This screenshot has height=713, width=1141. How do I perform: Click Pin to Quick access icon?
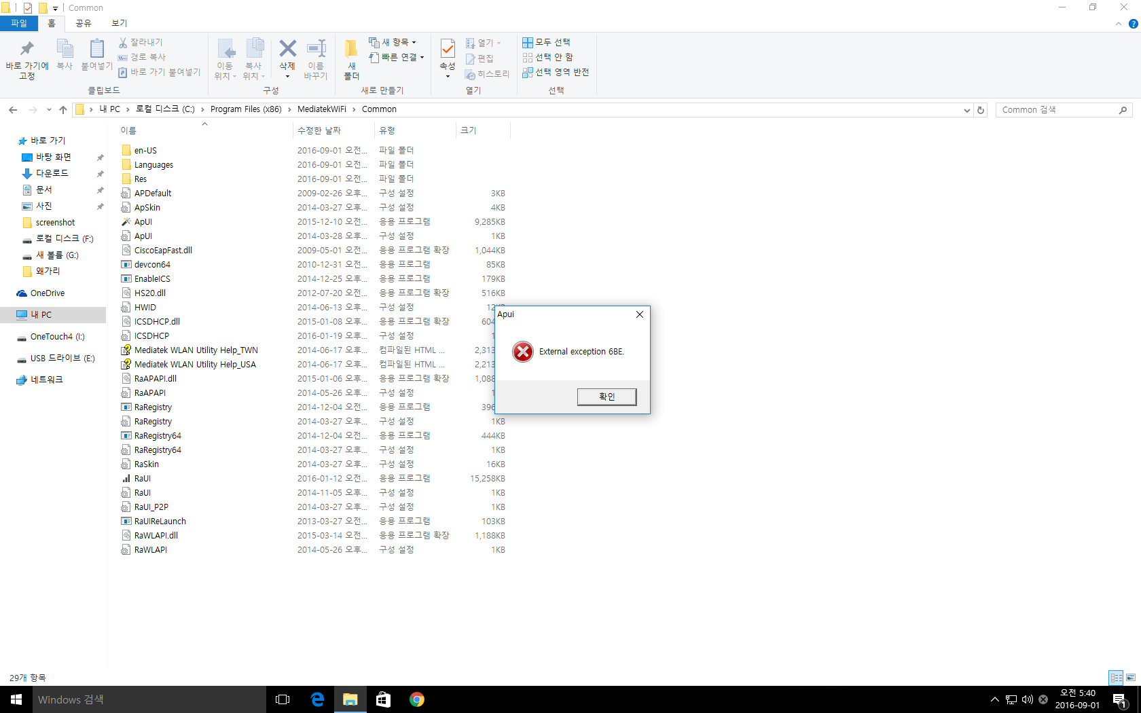coord(27,49)
